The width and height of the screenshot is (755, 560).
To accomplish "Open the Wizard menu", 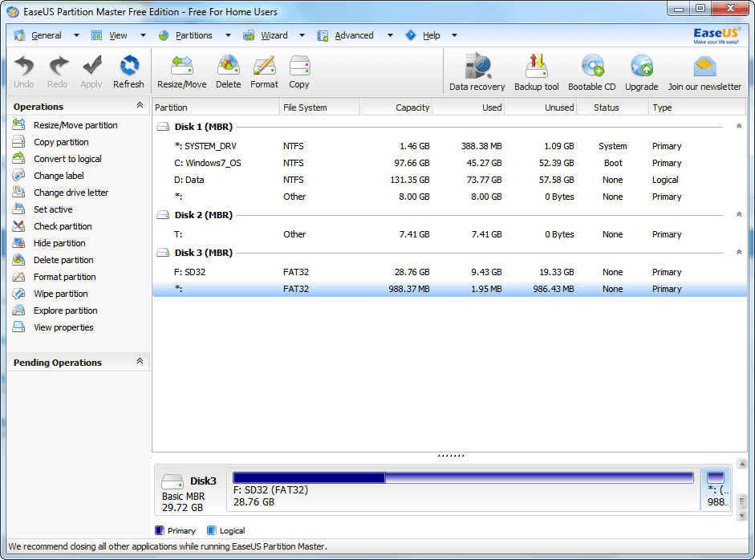I will pyautogui.click(x=274, y=35).
